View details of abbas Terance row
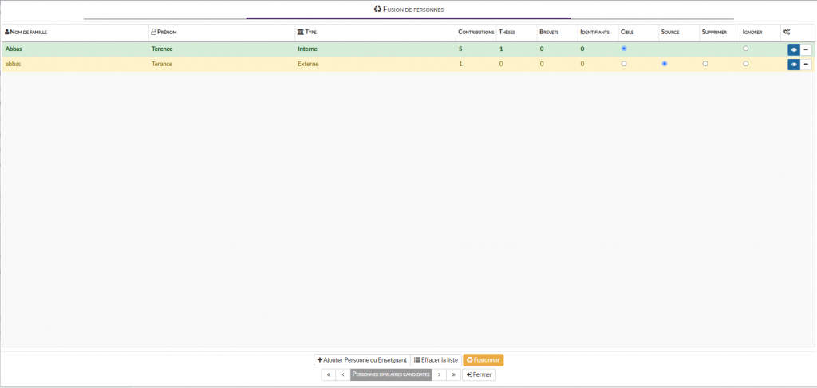This screenshot has height=388, width=817. [x=793, y=65]
